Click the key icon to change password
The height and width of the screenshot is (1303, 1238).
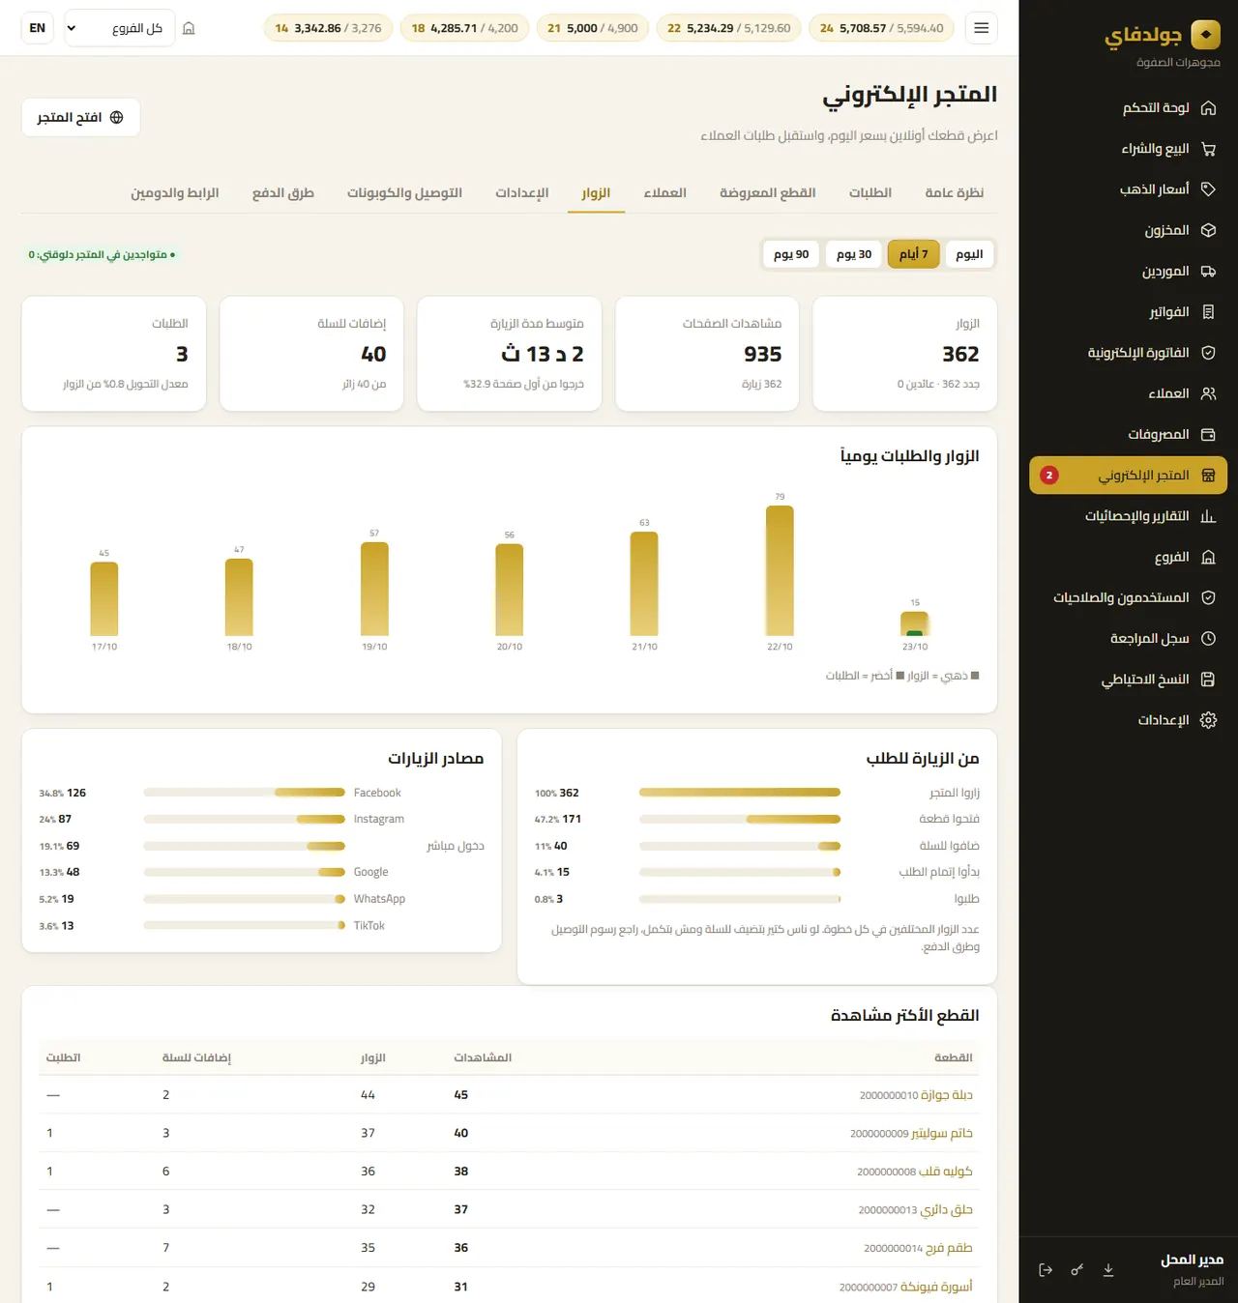pyautogui.click(x=1076, y=1270)
